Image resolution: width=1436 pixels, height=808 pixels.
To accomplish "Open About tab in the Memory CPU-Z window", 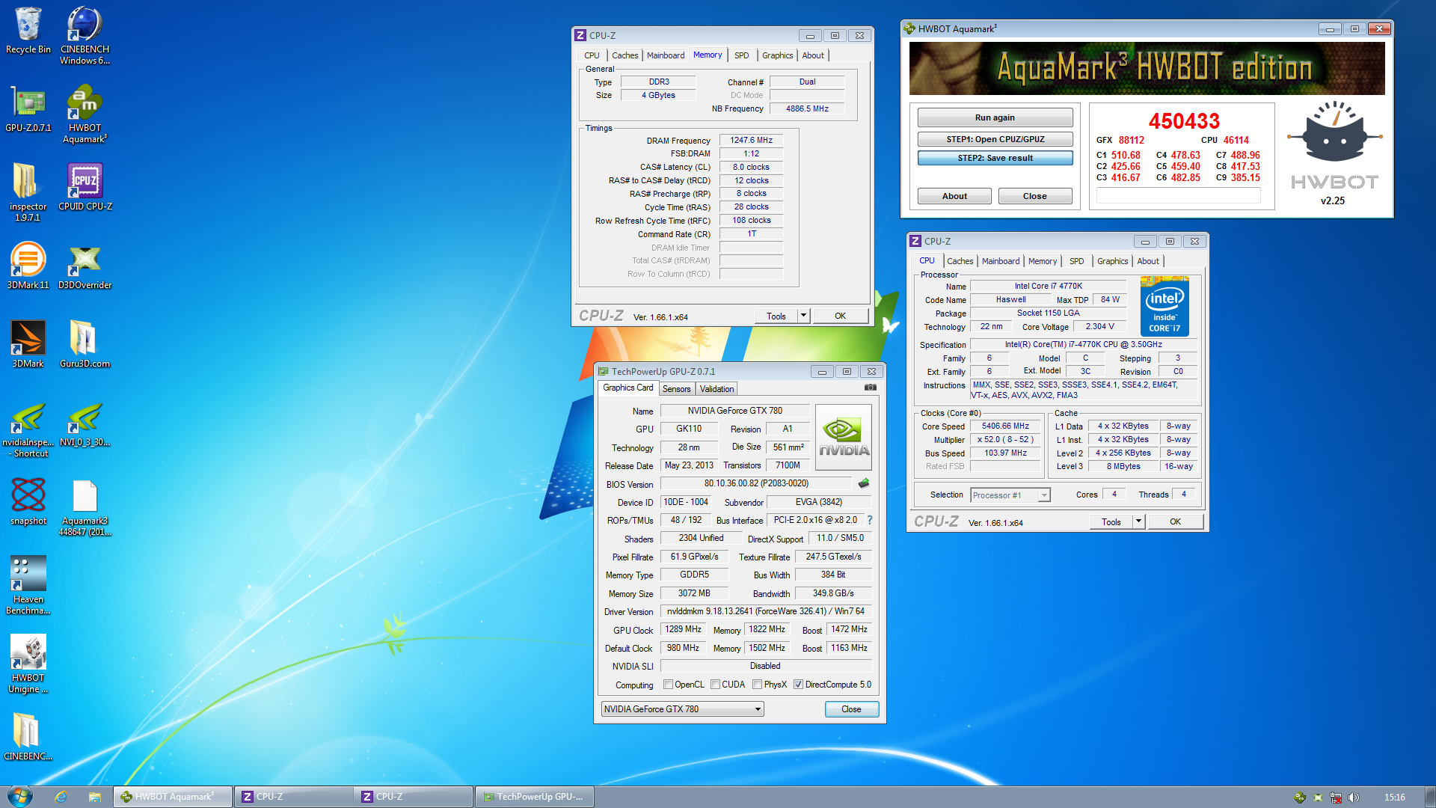I will click(813, 55).
